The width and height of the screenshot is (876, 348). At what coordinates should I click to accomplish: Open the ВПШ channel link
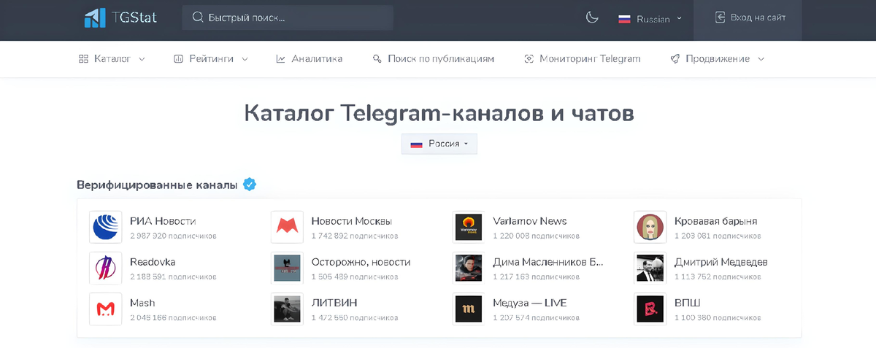pos(688,303)
